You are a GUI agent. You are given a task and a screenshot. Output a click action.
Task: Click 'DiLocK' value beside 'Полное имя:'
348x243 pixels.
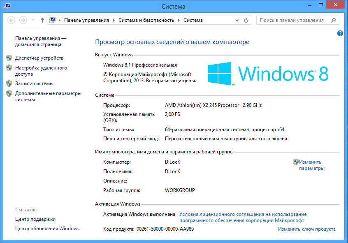(x=172, y=171)
